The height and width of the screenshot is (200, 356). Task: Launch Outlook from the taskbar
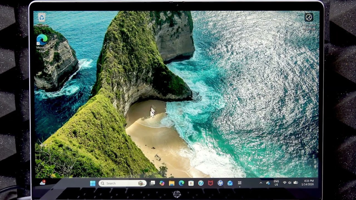[230, 183]
